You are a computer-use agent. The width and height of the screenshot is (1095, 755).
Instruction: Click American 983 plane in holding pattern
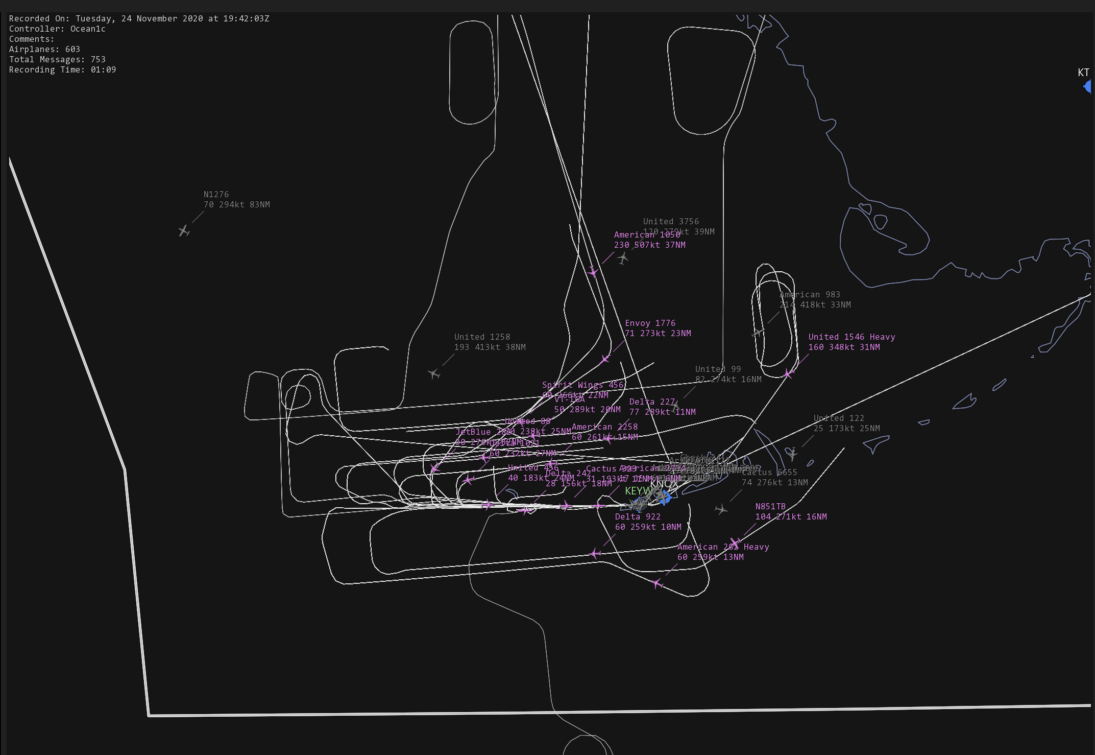click(x=758, y=333)
